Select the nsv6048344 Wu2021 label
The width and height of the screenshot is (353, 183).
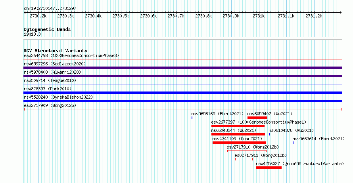234,130
